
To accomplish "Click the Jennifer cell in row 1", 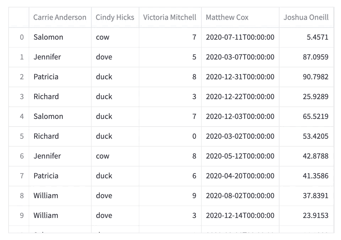I will (x=60, y=57).
